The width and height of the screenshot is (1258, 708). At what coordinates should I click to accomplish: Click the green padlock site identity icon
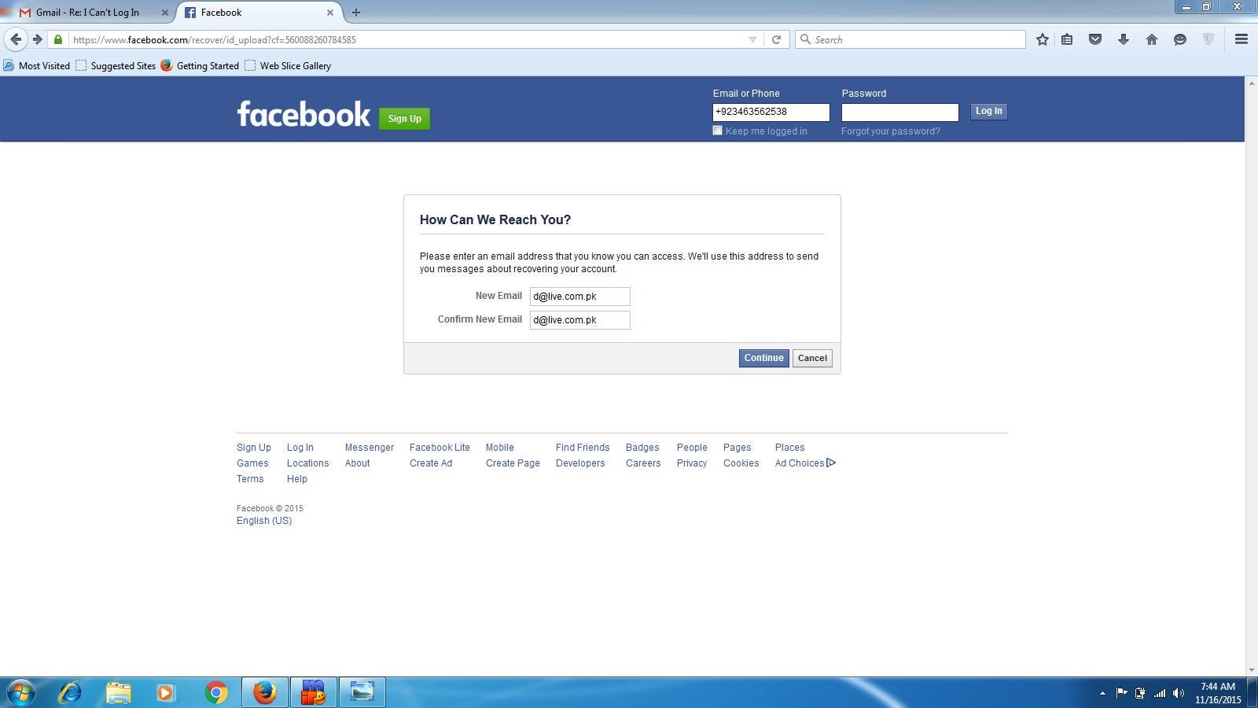(x=58, y=39)
